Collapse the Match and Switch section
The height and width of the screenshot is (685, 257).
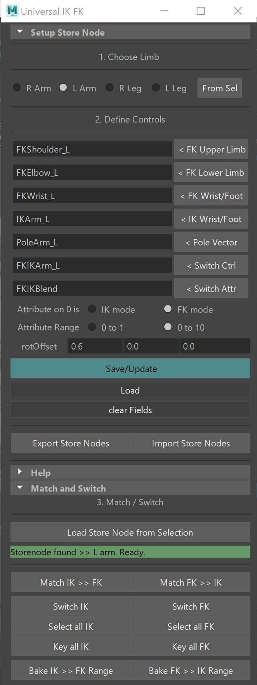[20, 488]
